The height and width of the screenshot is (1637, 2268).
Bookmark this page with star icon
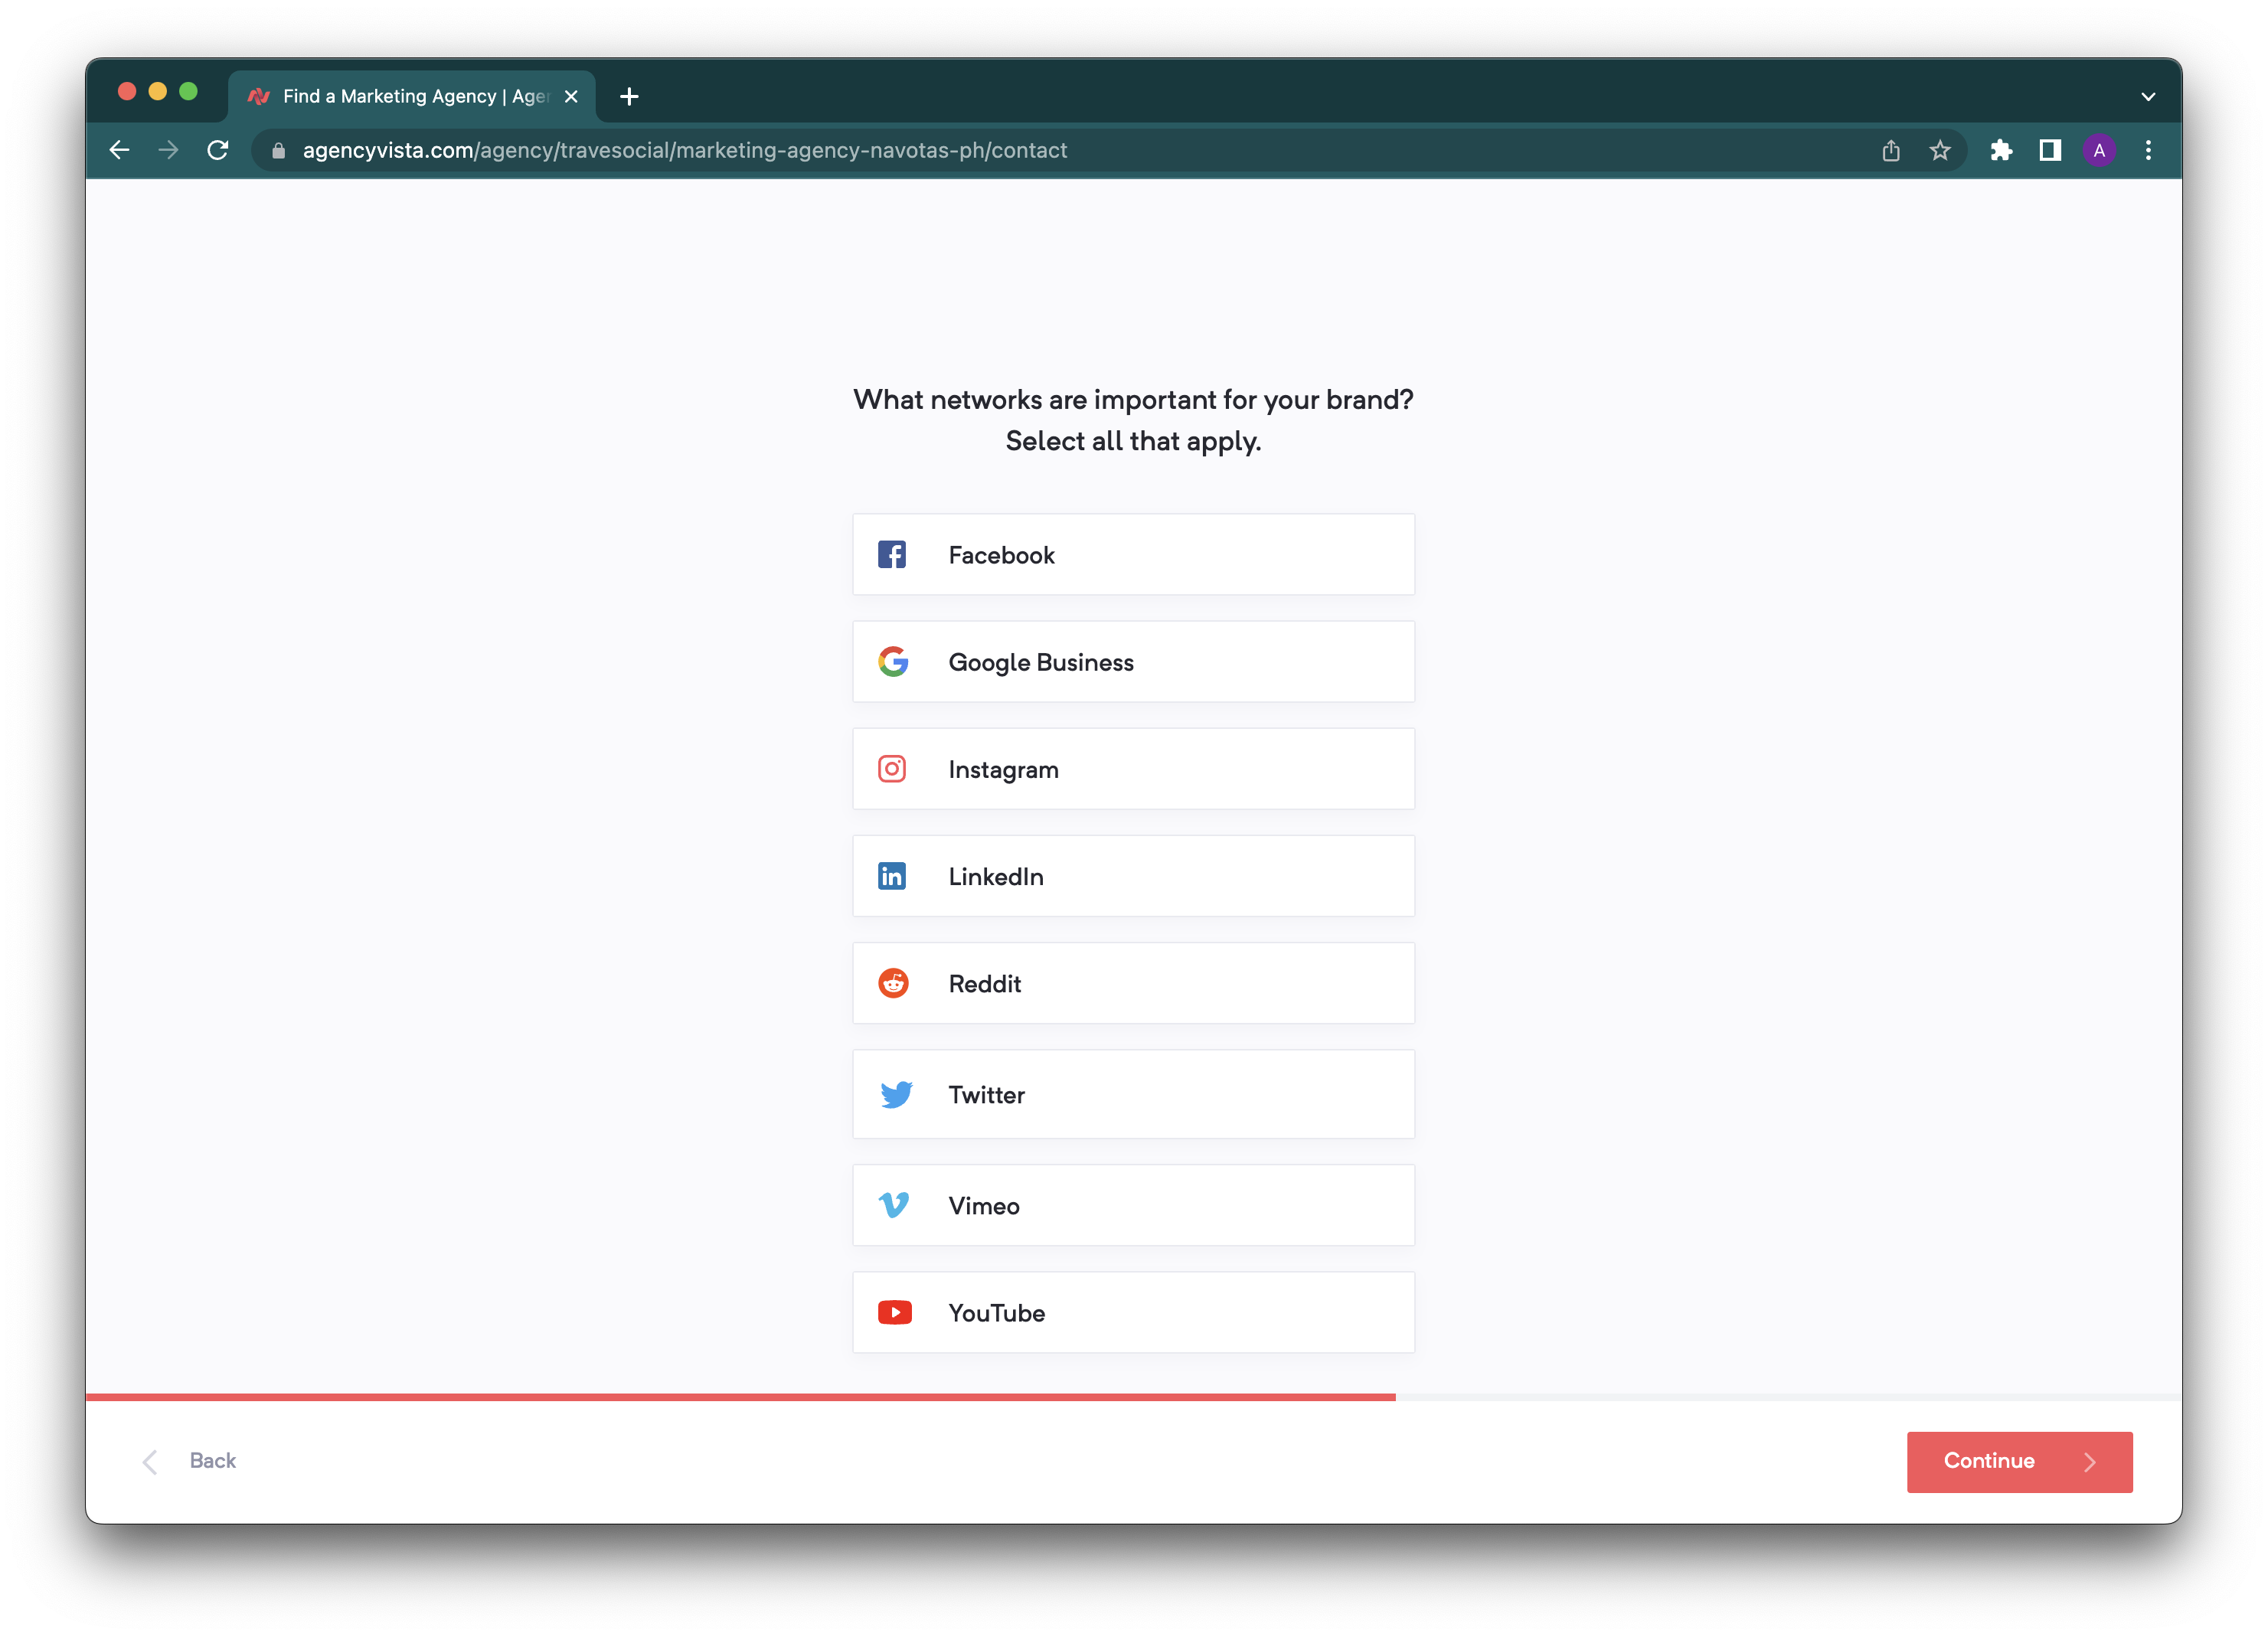[x=1940, y=150]
